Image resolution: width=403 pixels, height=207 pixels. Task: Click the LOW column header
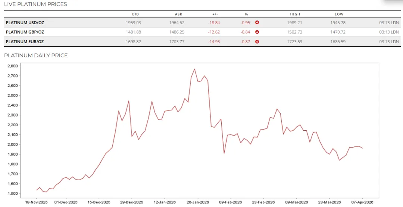pos(339,15)
